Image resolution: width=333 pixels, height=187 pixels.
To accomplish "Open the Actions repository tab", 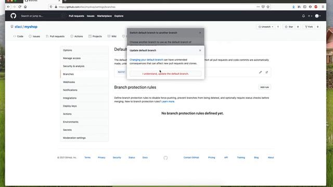I will (x=76, y=36).
